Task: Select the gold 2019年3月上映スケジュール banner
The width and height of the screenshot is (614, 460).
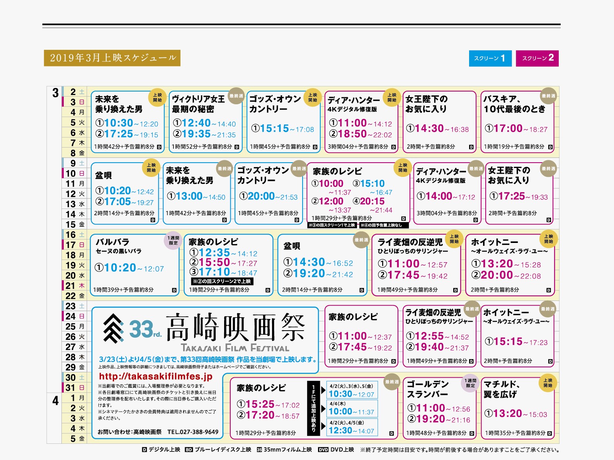Action: pos(112,58)
